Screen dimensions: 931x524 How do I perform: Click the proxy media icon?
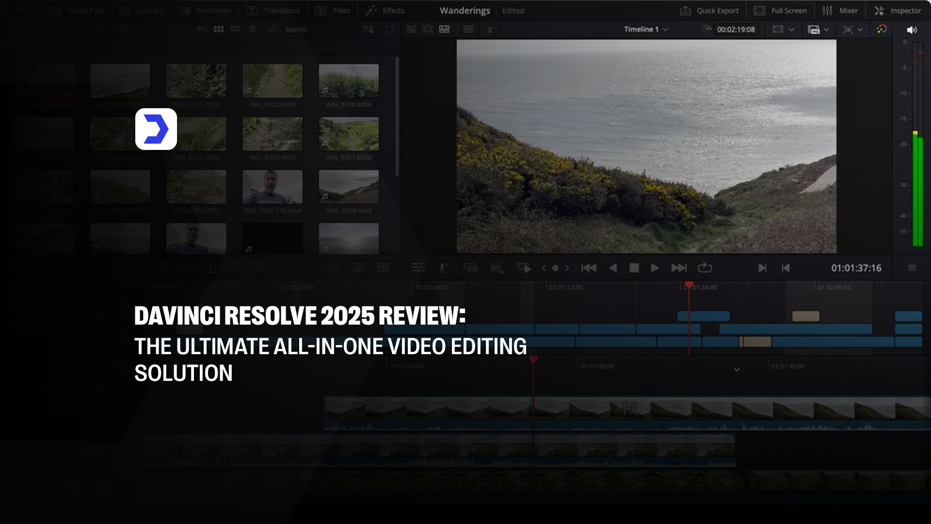(814, 30)
